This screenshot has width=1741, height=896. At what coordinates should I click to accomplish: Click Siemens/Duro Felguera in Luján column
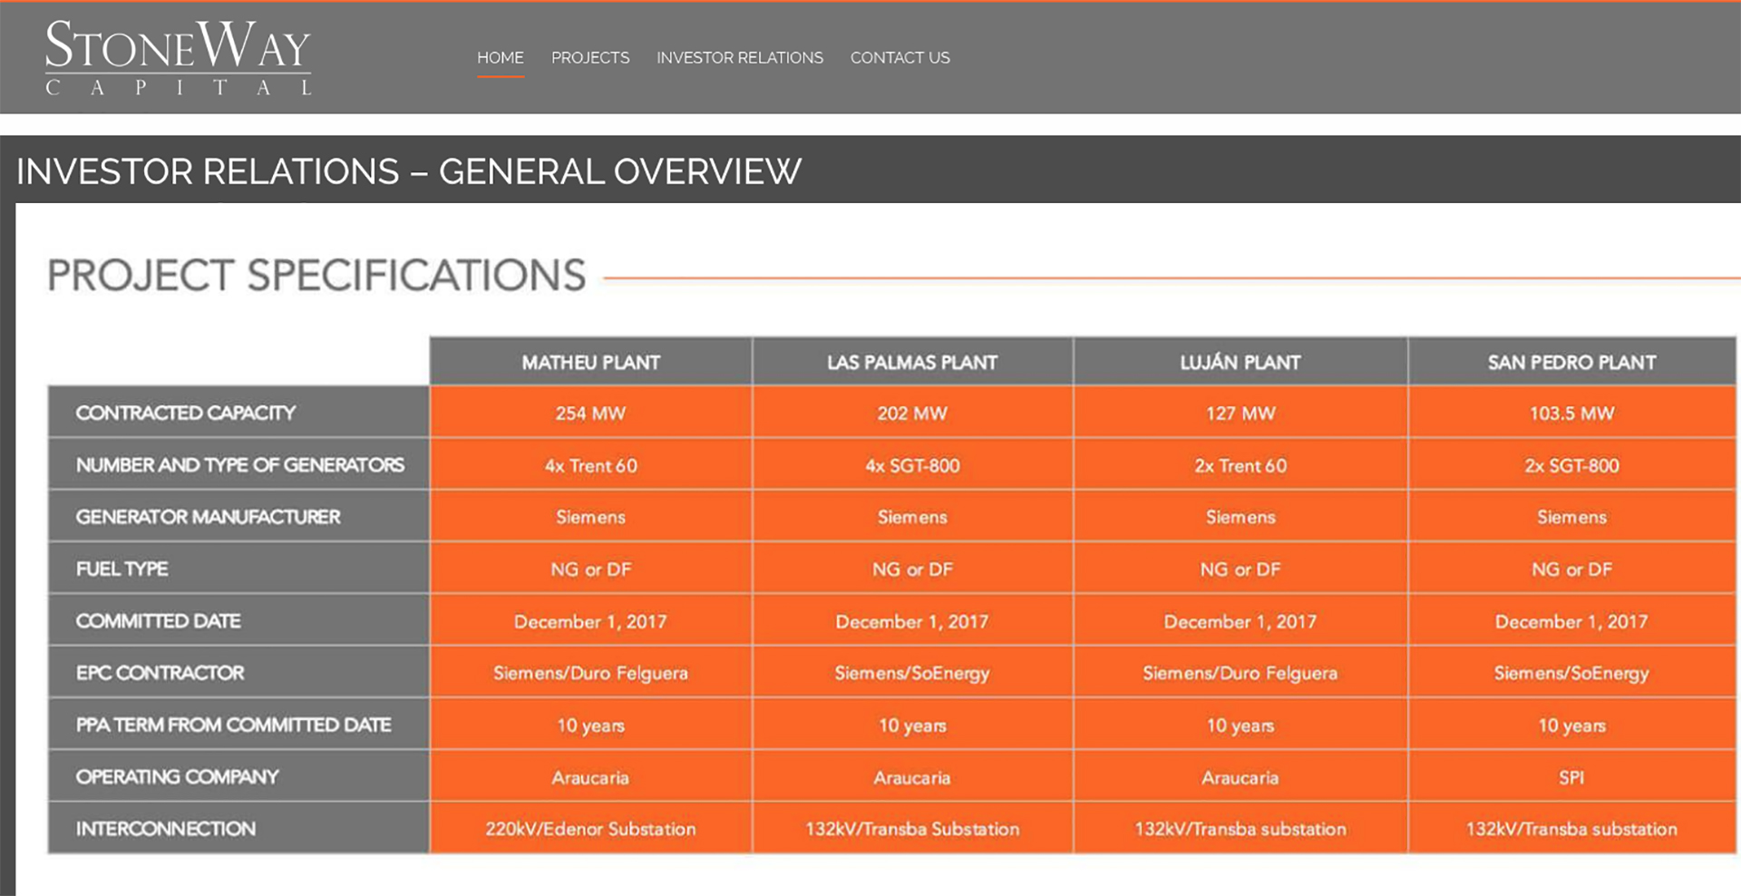(x=1240, y=673)
